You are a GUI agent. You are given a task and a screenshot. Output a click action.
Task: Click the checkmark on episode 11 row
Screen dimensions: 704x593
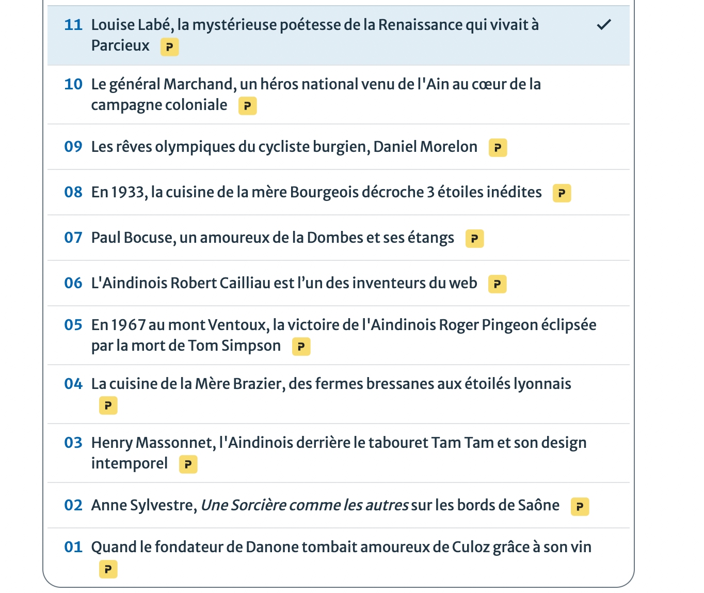tap(603, 24)
